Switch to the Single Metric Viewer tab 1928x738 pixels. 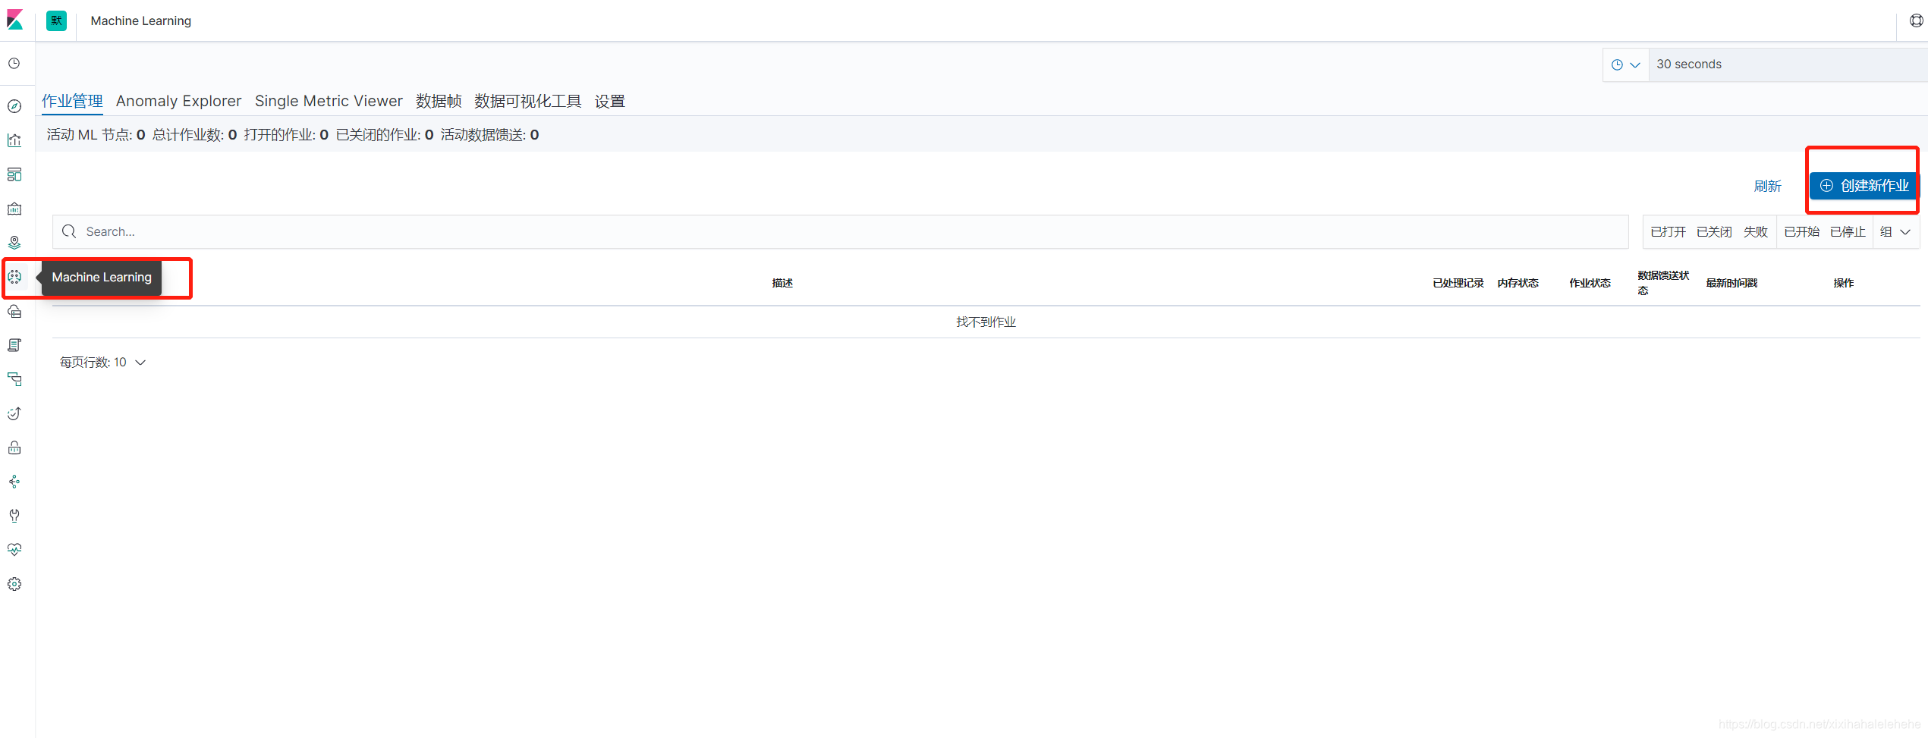coord(329,101)
